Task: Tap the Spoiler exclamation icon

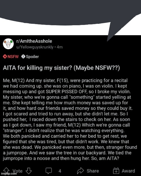Action: [x=23, y=57]
